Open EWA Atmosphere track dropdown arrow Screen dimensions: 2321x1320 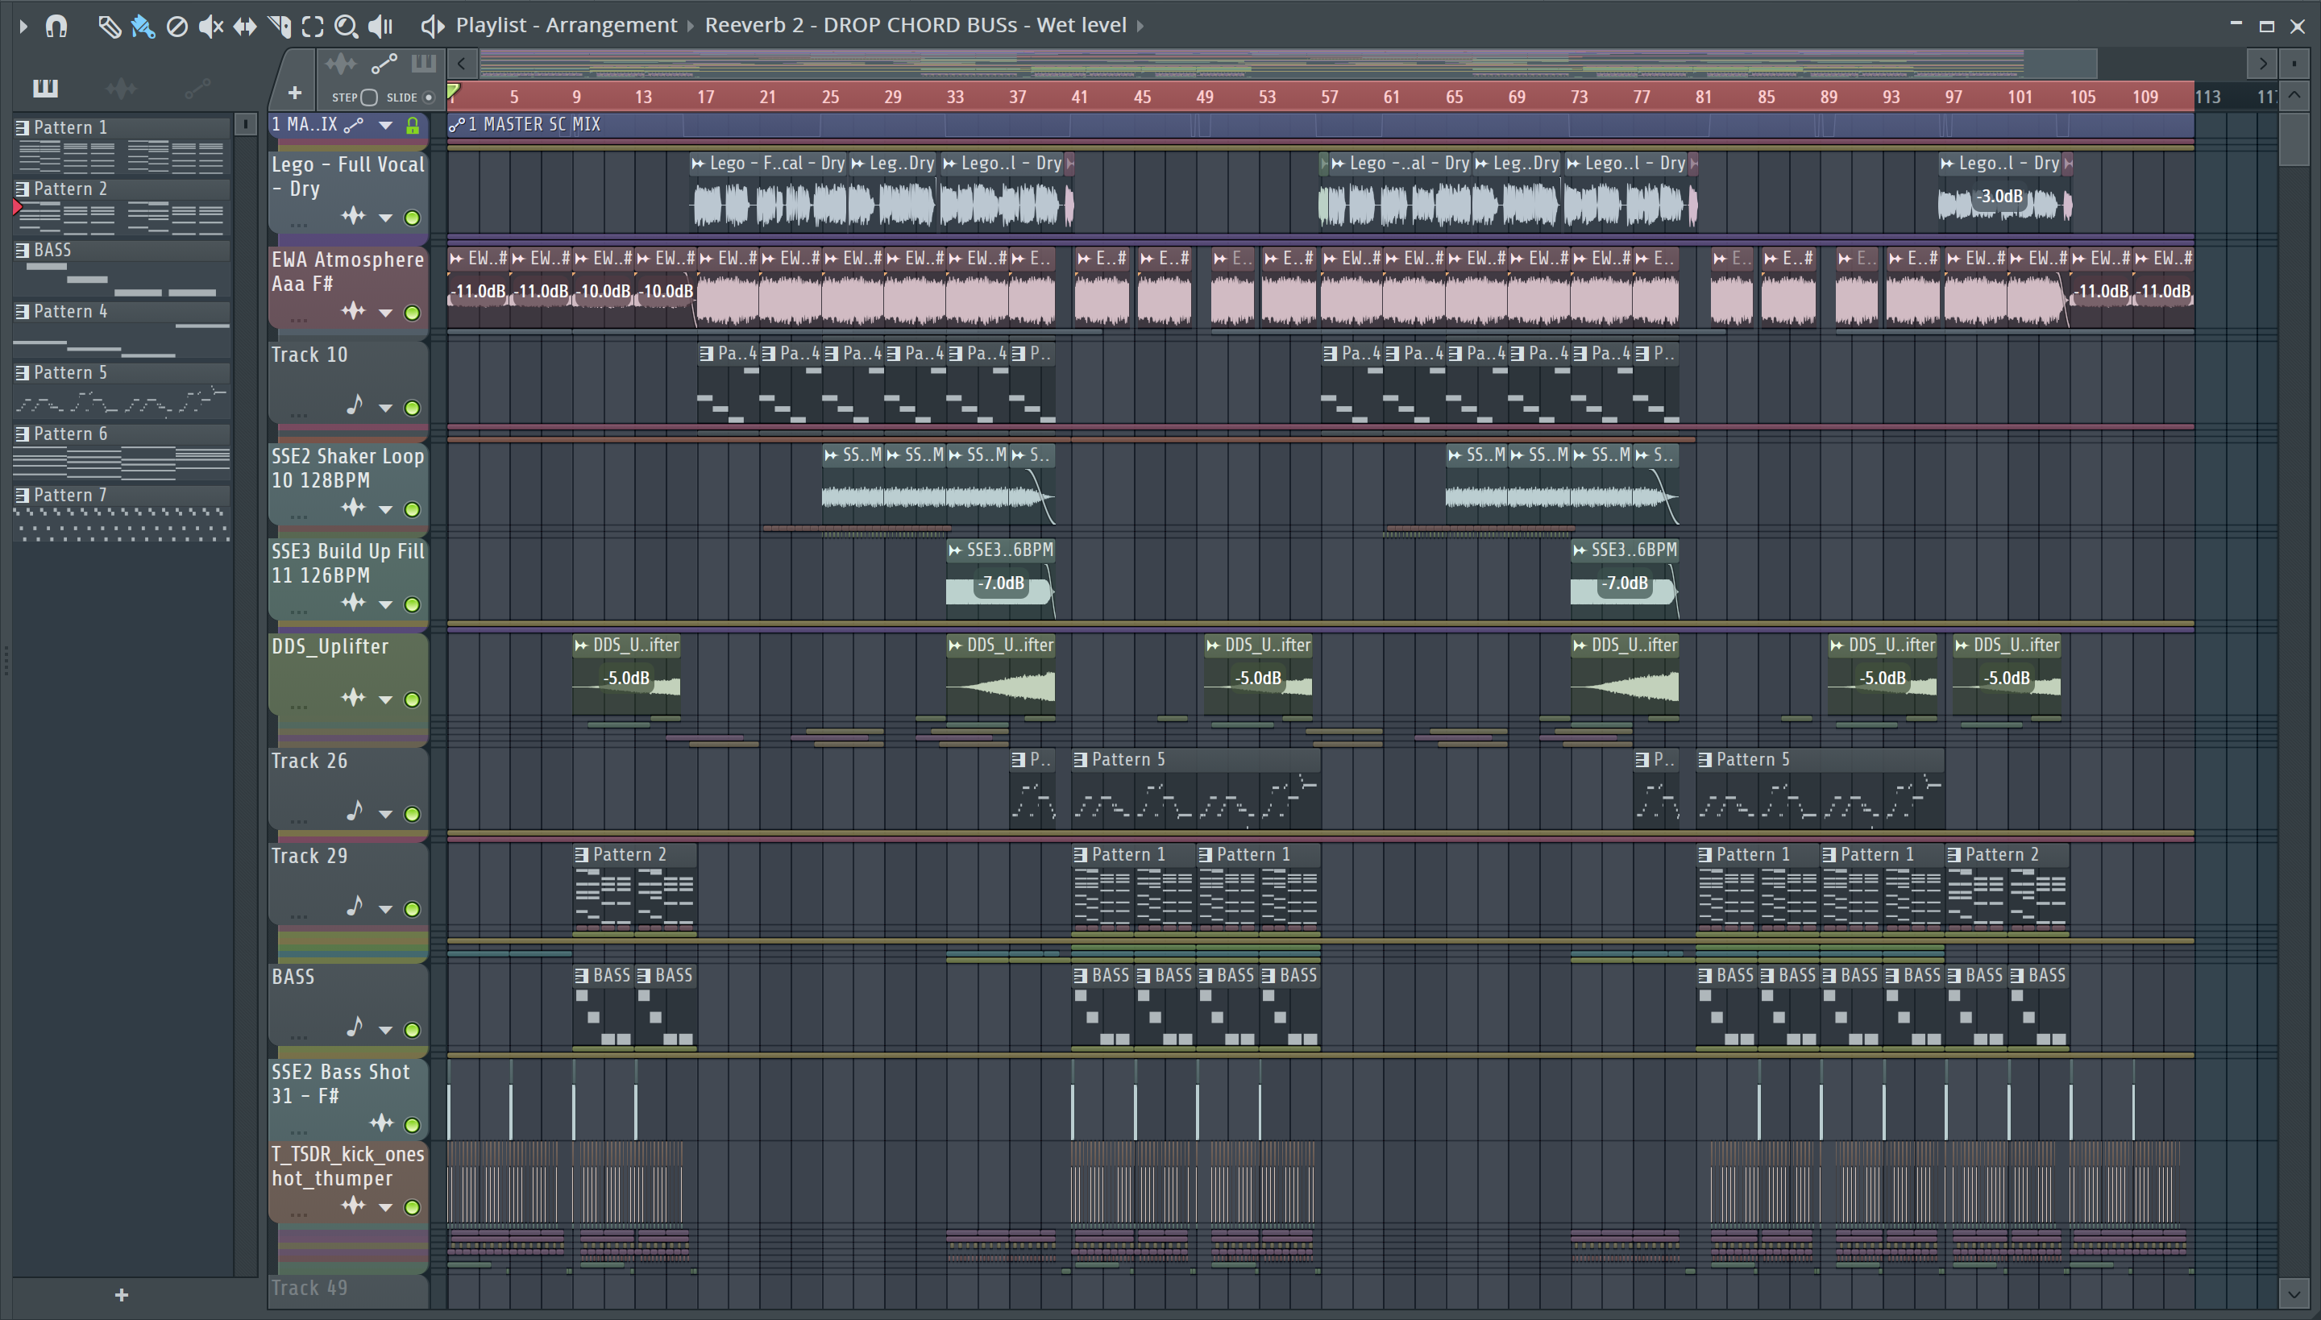point(386,313)
